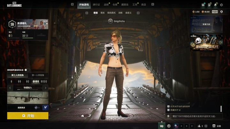Toggle 使用相同语言的队伍 switch
Screen dimensions: 230x129
click(27, 70)
